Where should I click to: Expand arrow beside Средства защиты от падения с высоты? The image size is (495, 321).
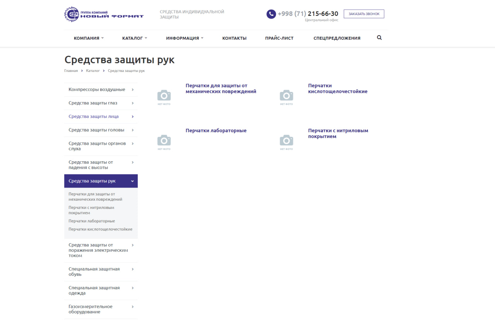tap(133, 162)
